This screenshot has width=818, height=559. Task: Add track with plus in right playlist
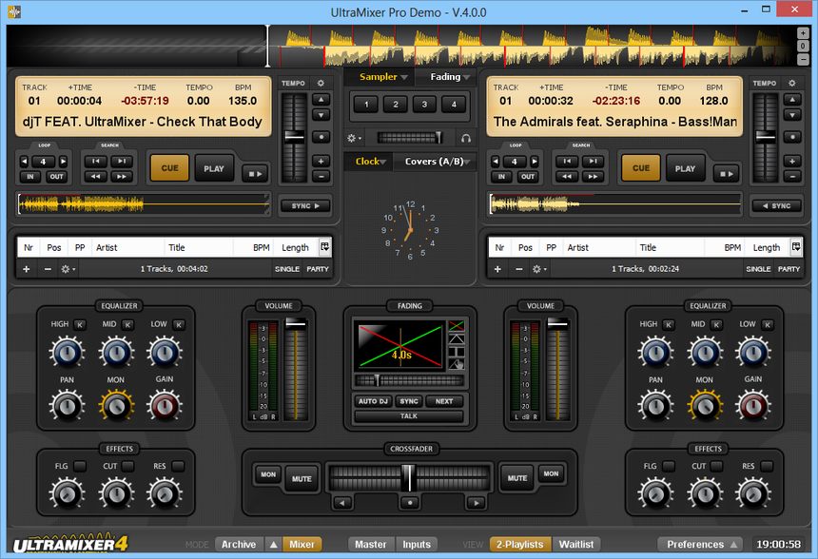point(497,269)
